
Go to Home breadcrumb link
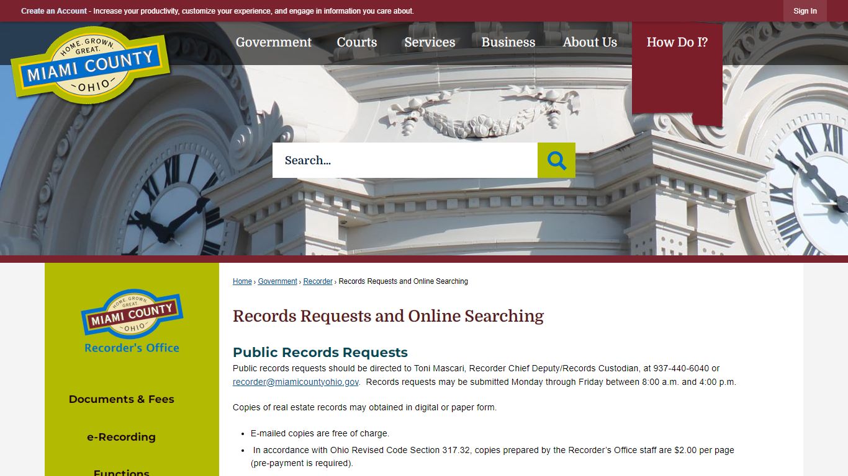242,281
